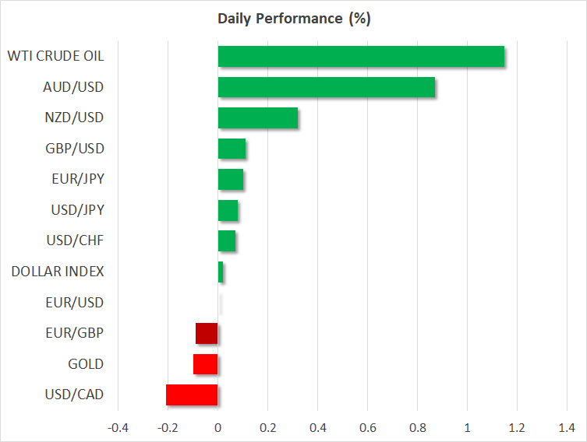Click the USD/CAD category label
The height and width of the screenshot is (442, 587).
pyautogui.click(x=76, y=395)
